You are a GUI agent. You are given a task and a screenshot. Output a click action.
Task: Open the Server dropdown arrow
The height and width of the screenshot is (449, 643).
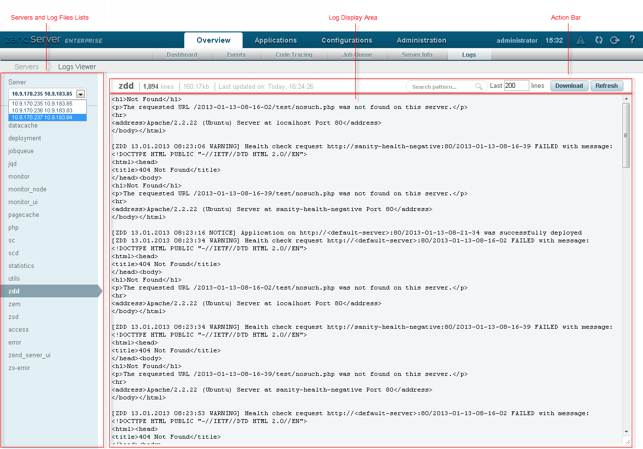[81, 94]
